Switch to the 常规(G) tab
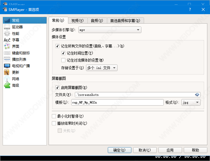 [58, 20]
